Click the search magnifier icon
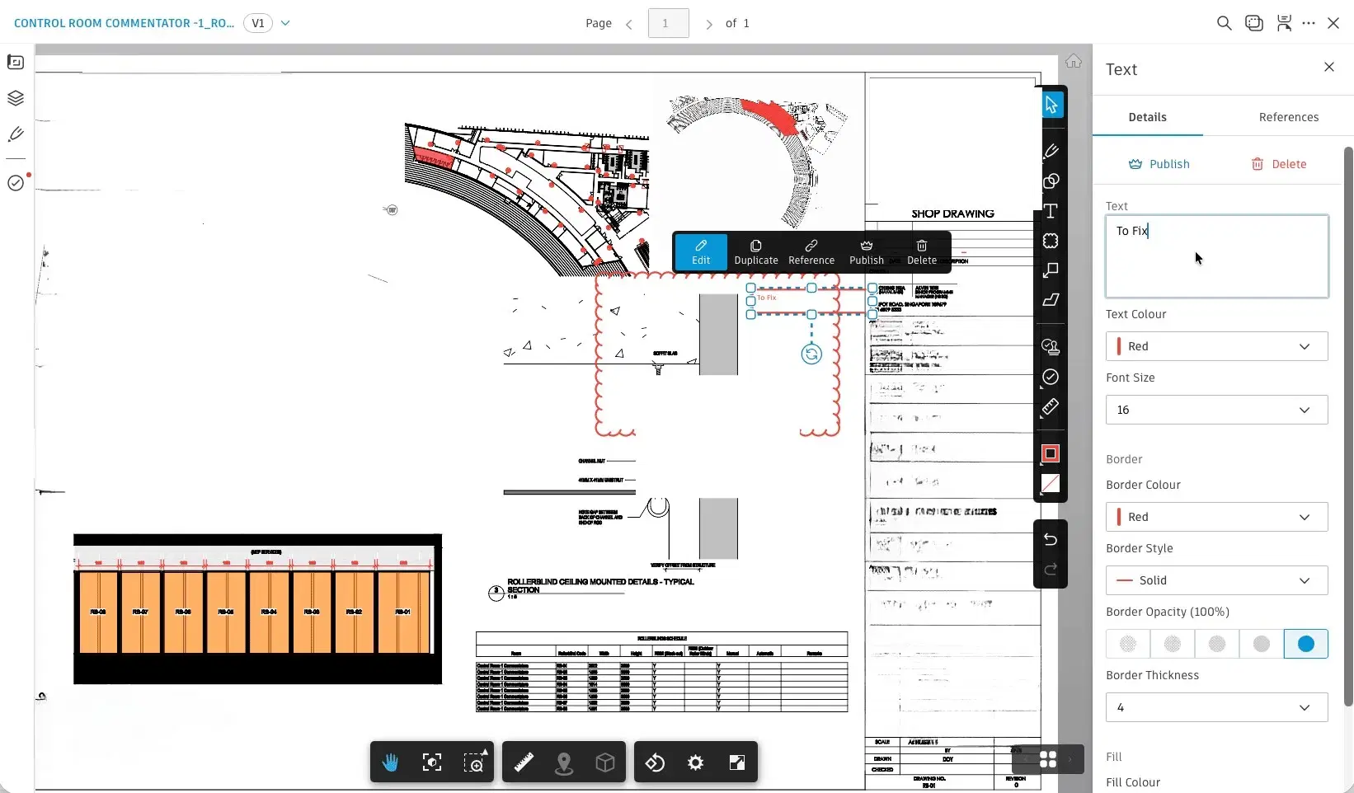This screenshot has height=793, width=1354. pos(1225,23)
